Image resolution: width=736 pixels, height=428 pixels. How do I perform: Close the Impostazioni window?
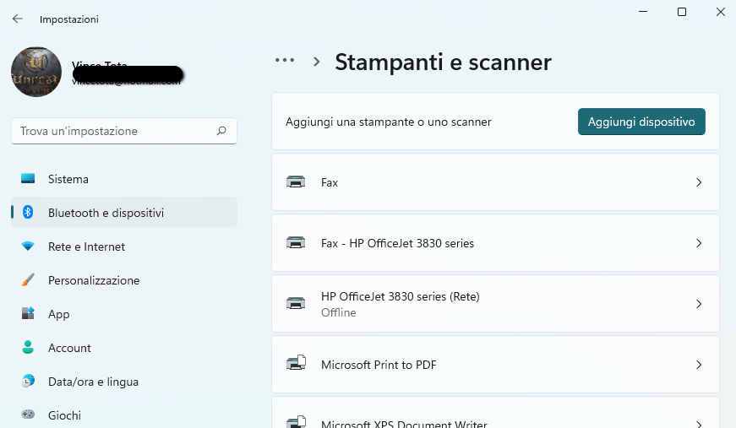point(721,12)
